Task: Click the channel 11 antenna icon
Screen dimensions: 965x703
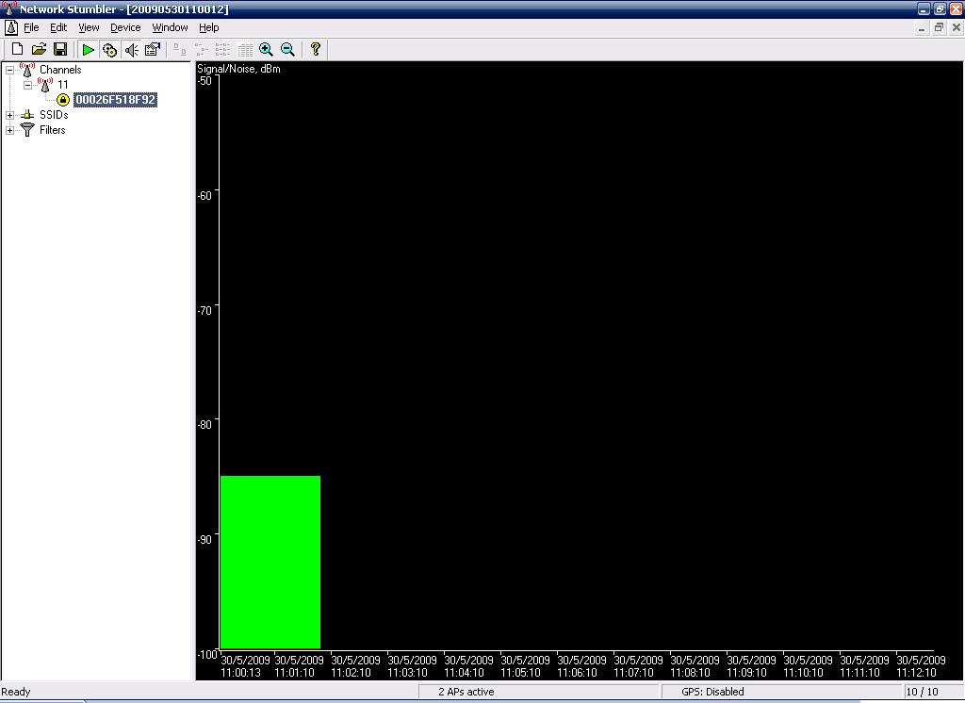Action: (x=45, y=84)
